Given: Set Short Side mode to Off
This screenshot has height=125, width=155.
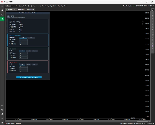Looking at the screenshot, I should click(x=22, y=64).
